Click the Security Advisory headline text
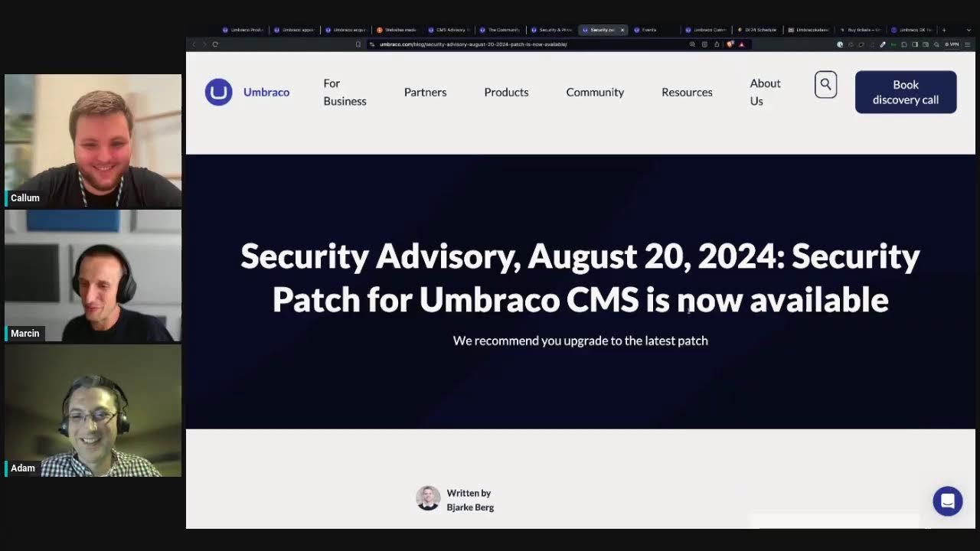This screenshot has height=551, width=980. click(x=580, y=278)
